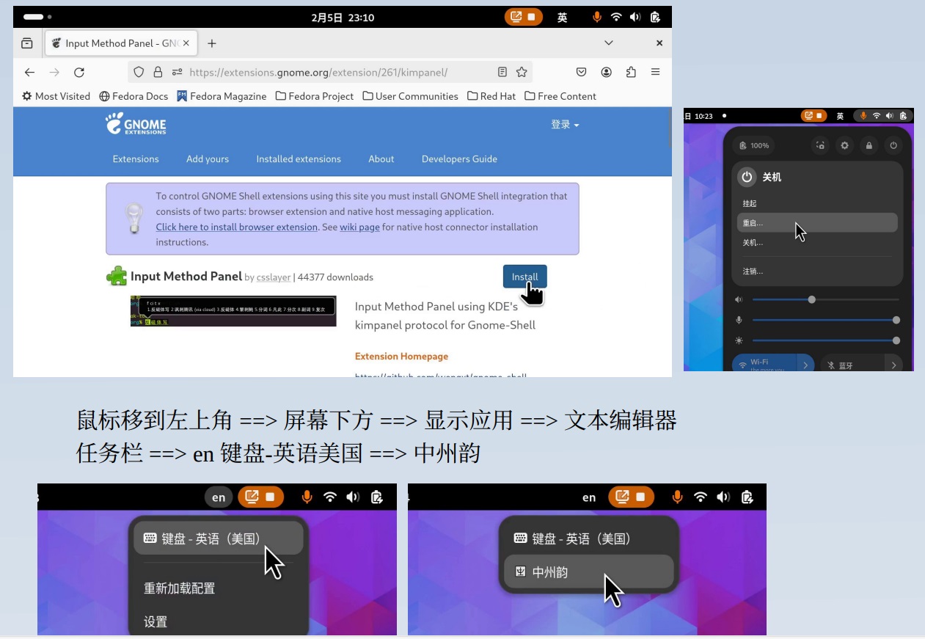
Task: Click the address bar URL field
Action: coord(330,72)
